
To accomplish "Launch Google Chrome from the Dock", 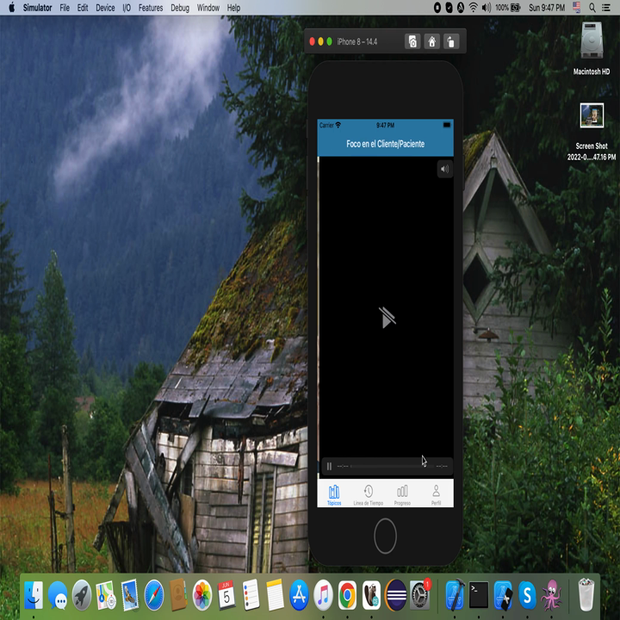I will pos(347,594).
